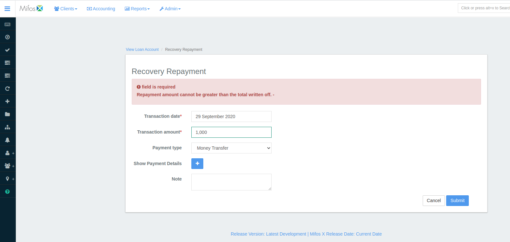Click the plus sidebar icon
The width and height of the screenshot is (510, 242).
point(7,101)
